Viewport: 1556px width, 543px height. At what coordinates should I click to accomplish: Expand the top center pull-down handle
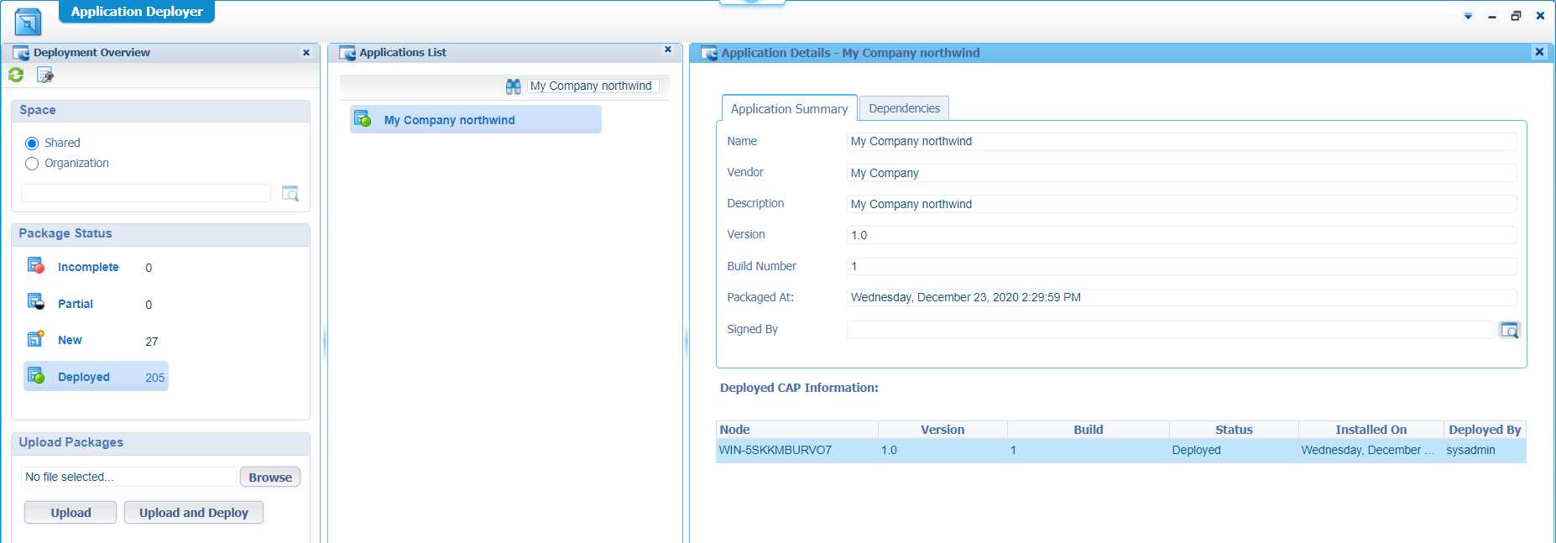pyautogui.click(x=752, y=3)
